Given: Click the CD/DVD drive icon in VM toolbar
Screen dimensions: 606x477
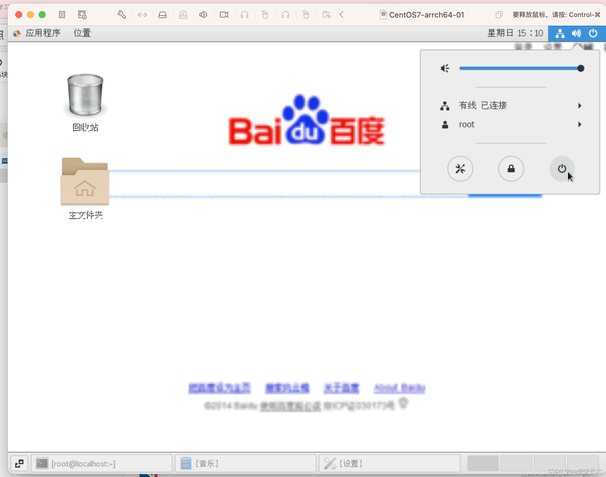Looking at the screenshot, I should [183, 15].
